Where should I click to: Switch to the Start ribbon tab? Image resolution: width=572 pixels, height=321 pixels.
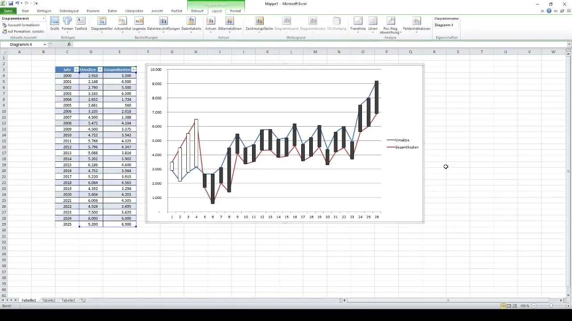click(25, 11)
